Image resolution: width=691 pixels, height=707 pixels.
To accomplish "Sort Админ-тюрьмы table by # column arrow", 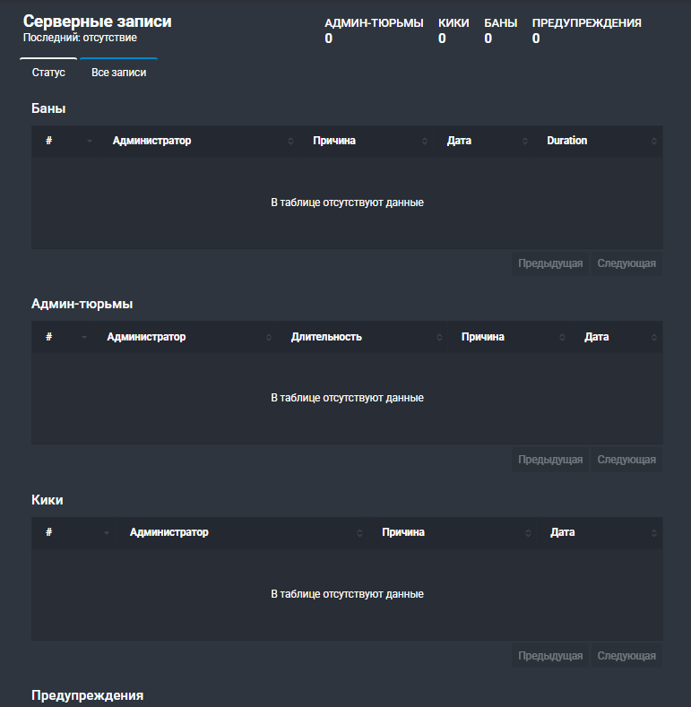I will [84, 337].
